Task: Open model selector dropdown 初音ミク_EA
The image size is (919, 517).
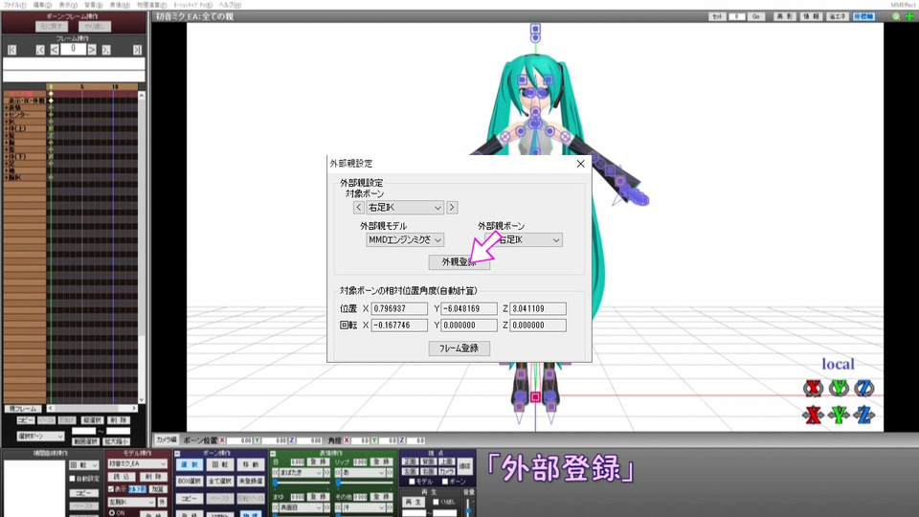Action: coord(137,463)
